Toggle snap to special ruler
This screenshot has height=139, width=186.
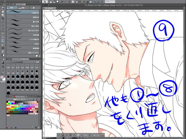(x=98, y=2)
